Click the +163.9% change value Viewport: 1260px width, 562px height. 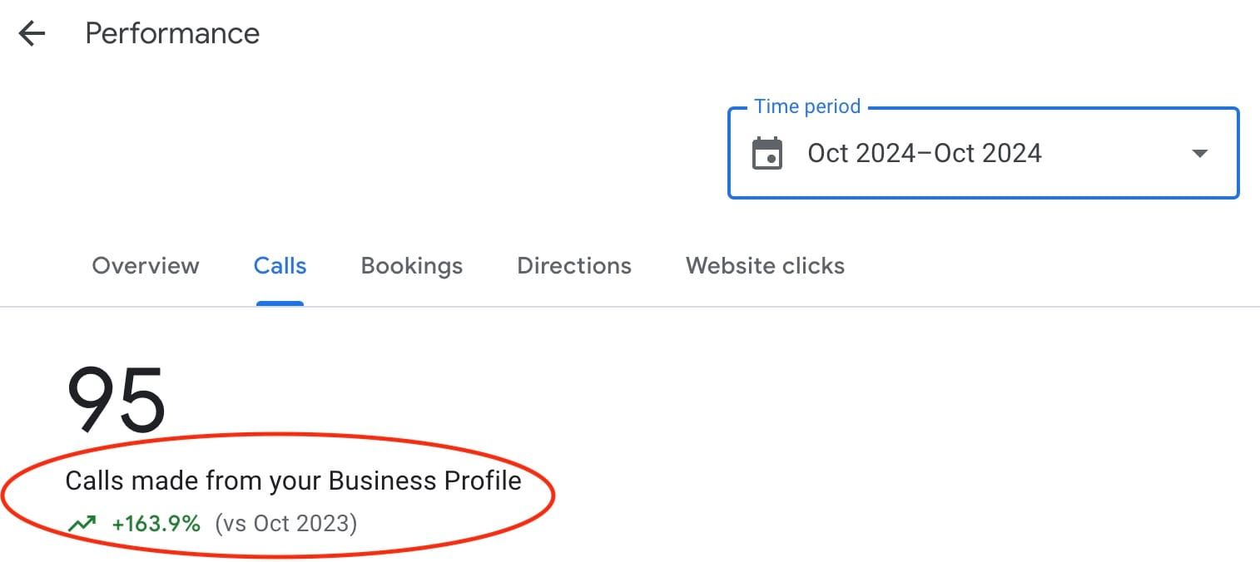coord(156,524)
